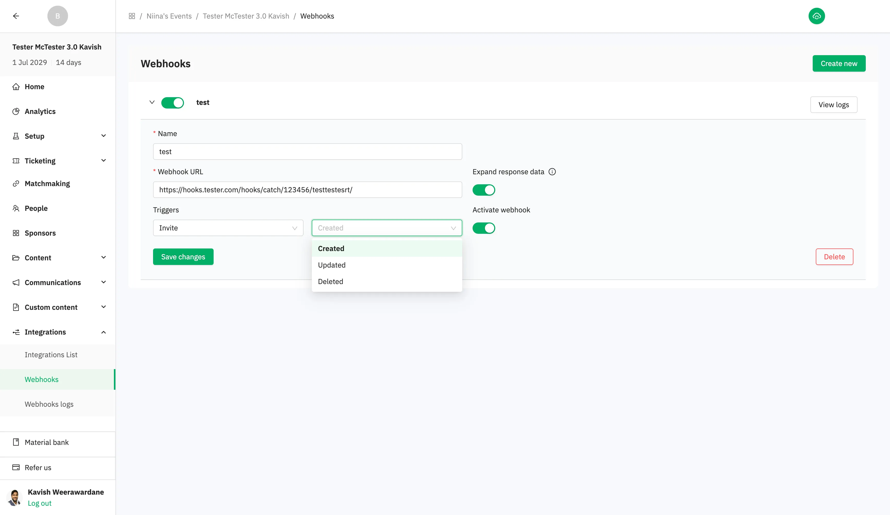Click the Expand response data info icon
890x515 pixels.
point(552,172)
